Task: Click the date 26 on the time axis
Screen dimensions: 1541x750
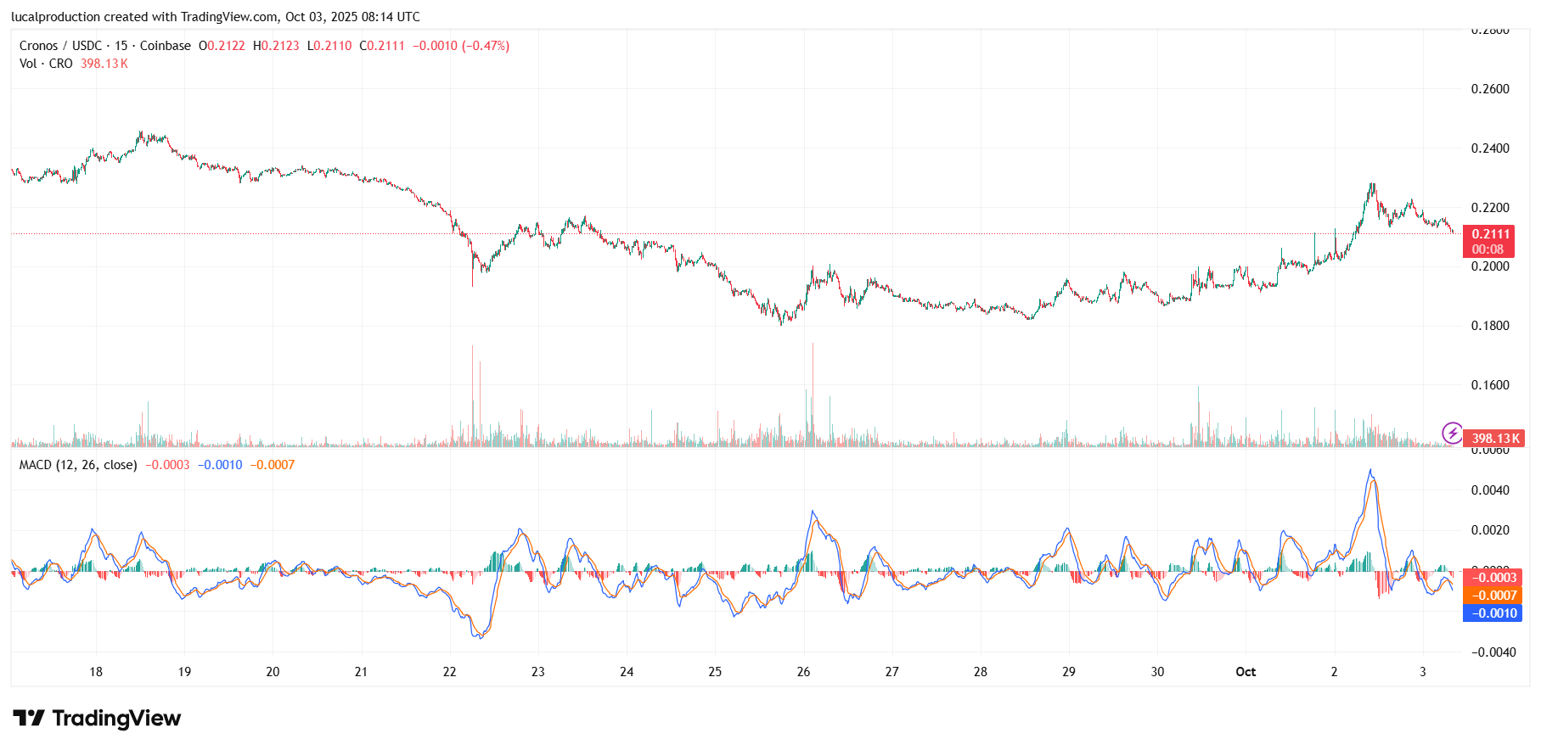Action: coord(803,672)
